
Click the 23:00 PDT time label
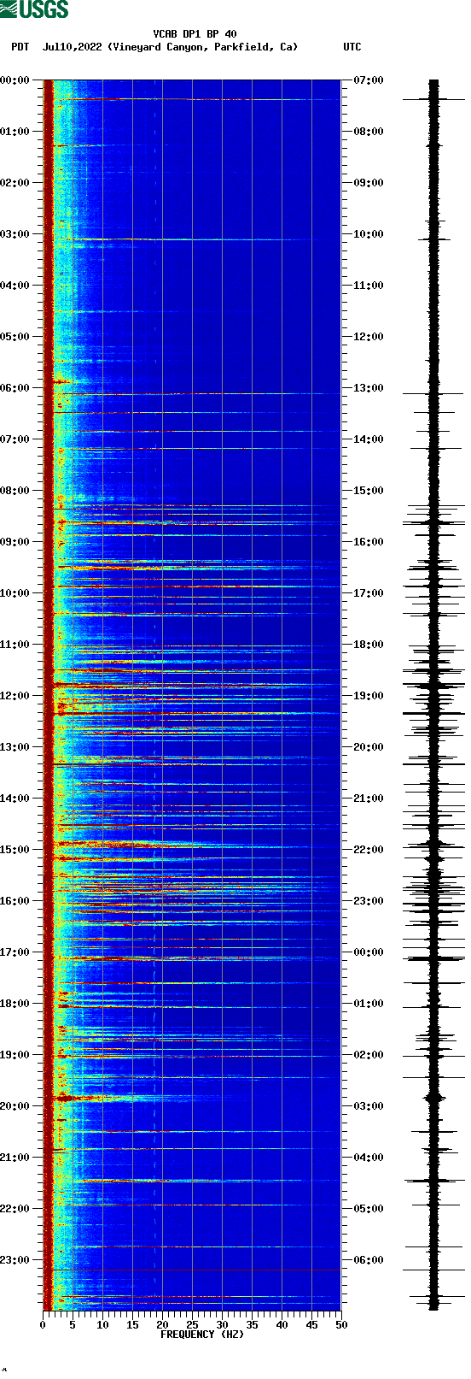[x=15, y=1260]
